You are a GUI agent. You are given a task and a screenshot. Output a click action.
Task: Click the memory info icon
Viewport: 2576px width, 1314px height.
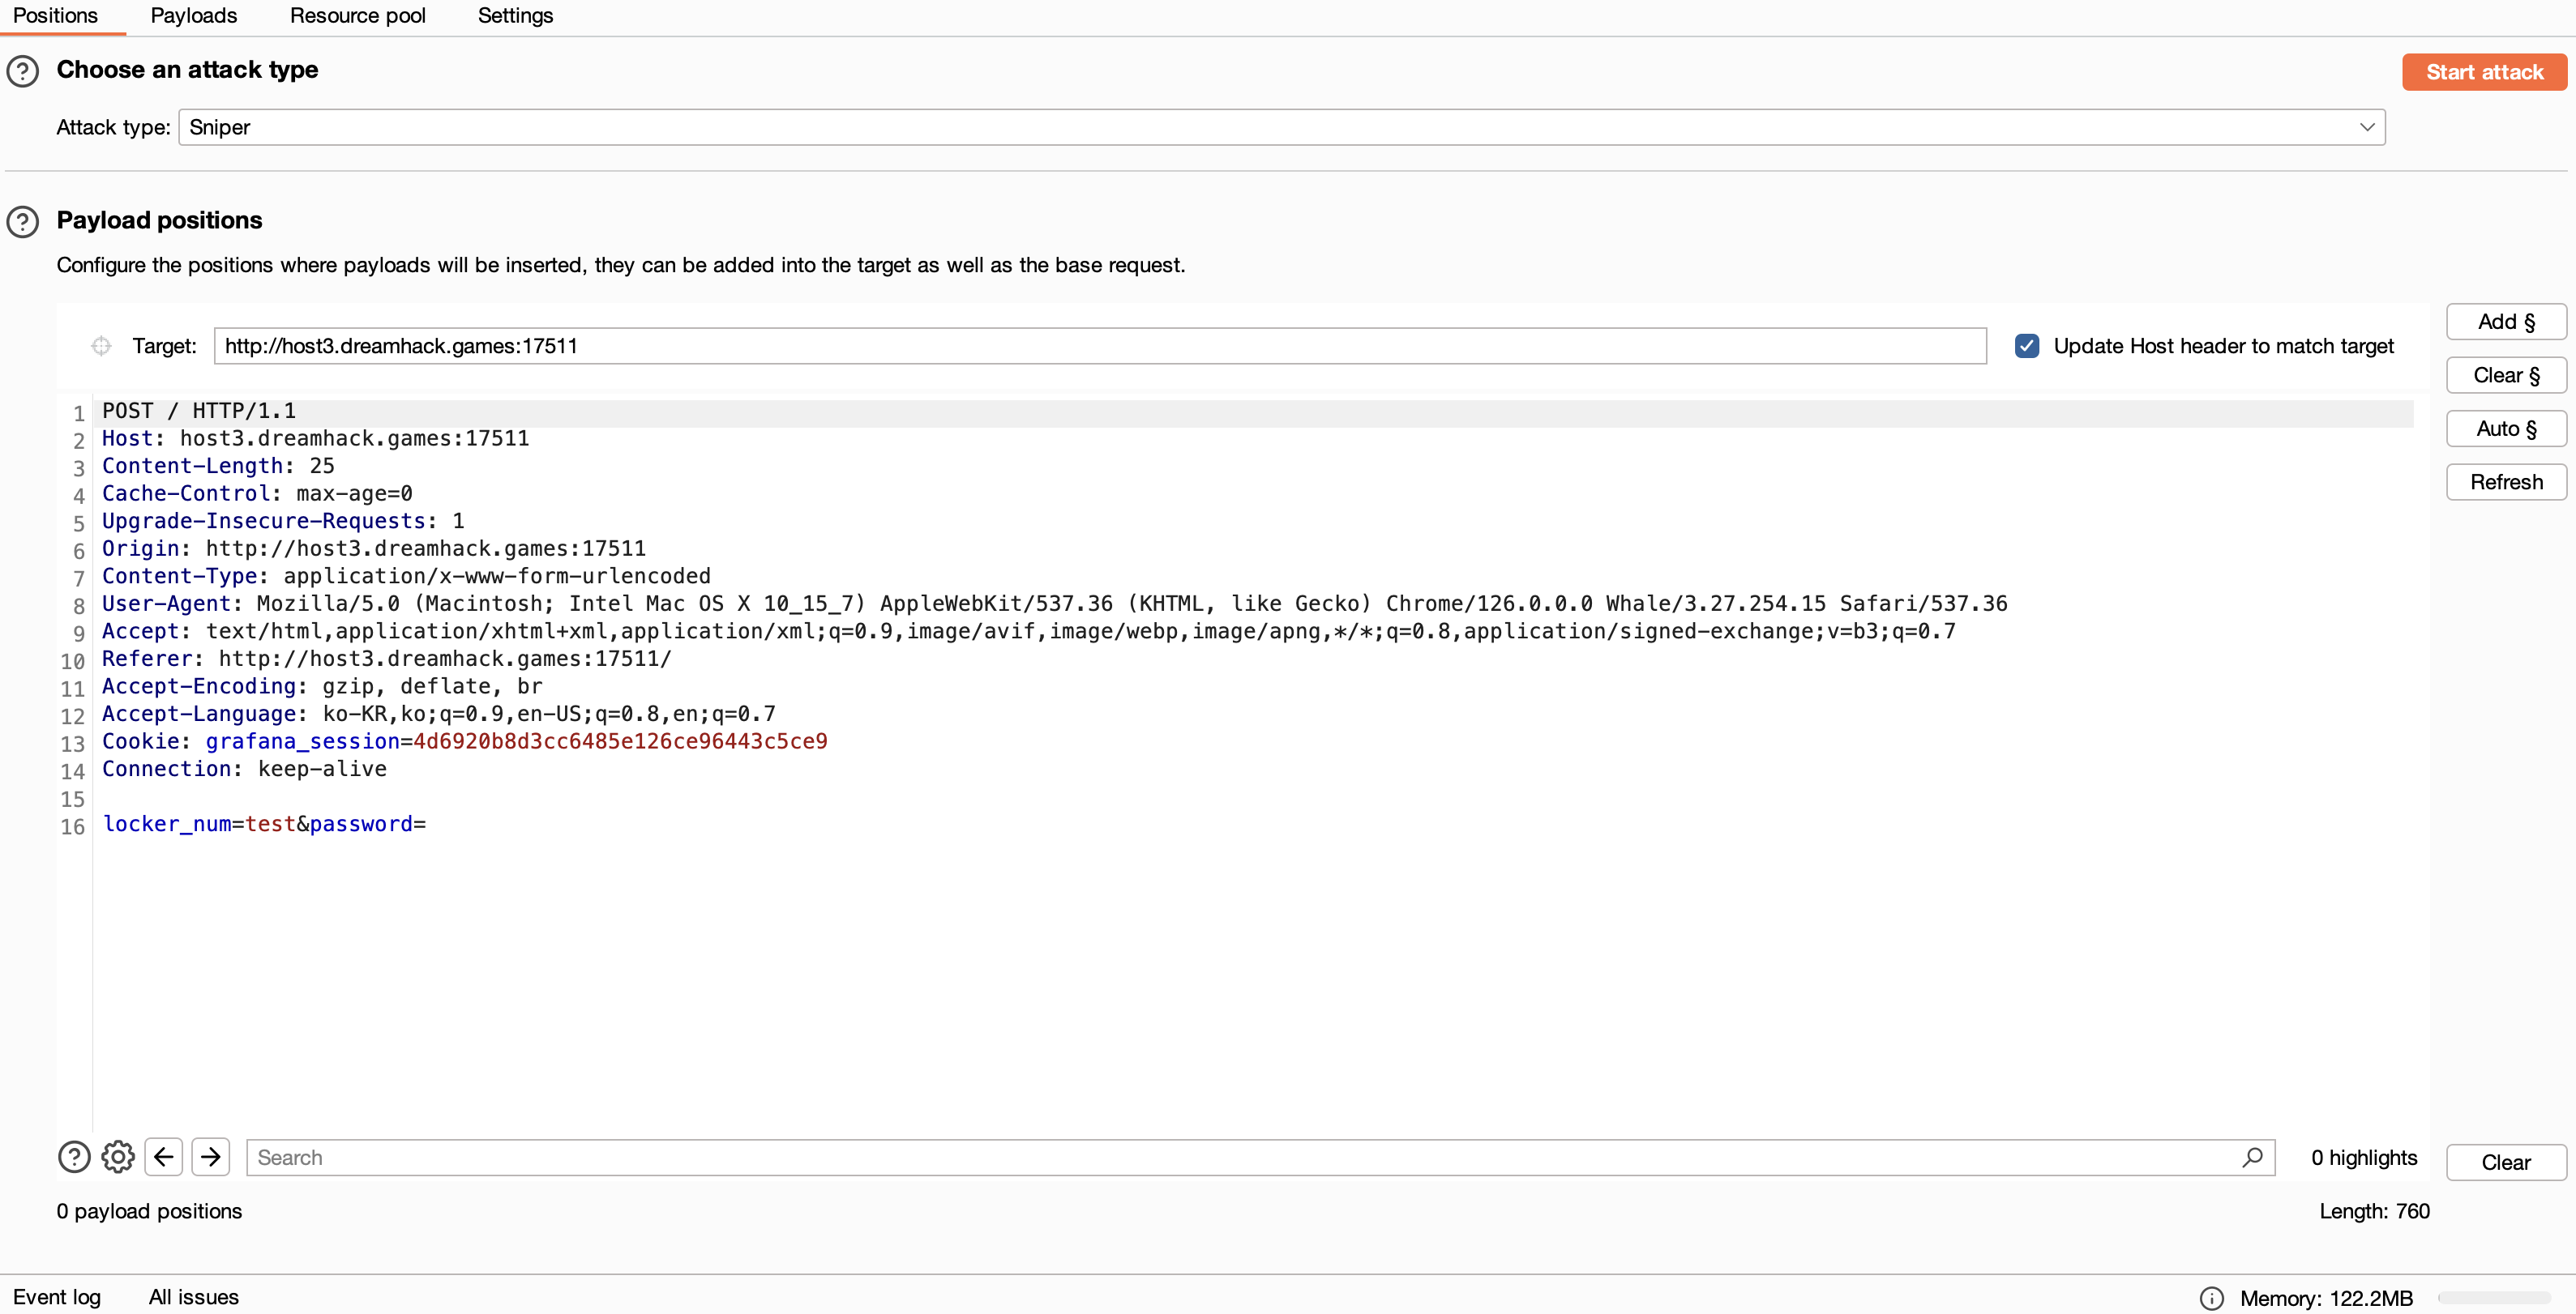[2212, 1298]
